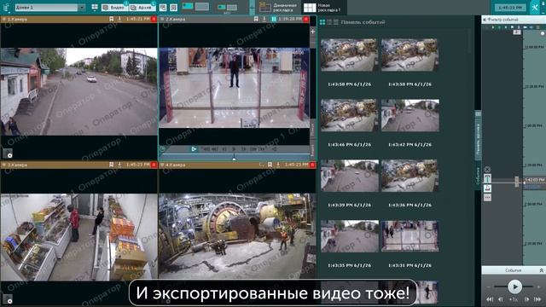Viewport: 546px width, 307px height.
Task: Open the three-dots more options button
Action: pyautogui.click(x=487, y=197)
